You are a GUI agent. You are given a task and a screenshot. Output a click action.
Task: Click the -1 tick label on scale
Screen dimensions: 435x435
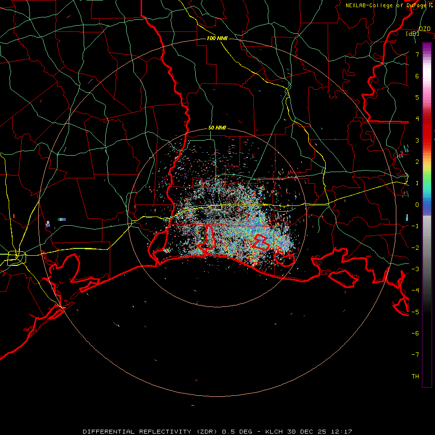(x=415, y=226)
